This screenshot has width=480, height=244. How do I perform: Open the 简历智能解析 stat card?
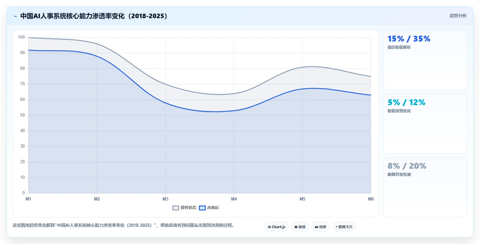pyautogui.click(x=425, y=60)
